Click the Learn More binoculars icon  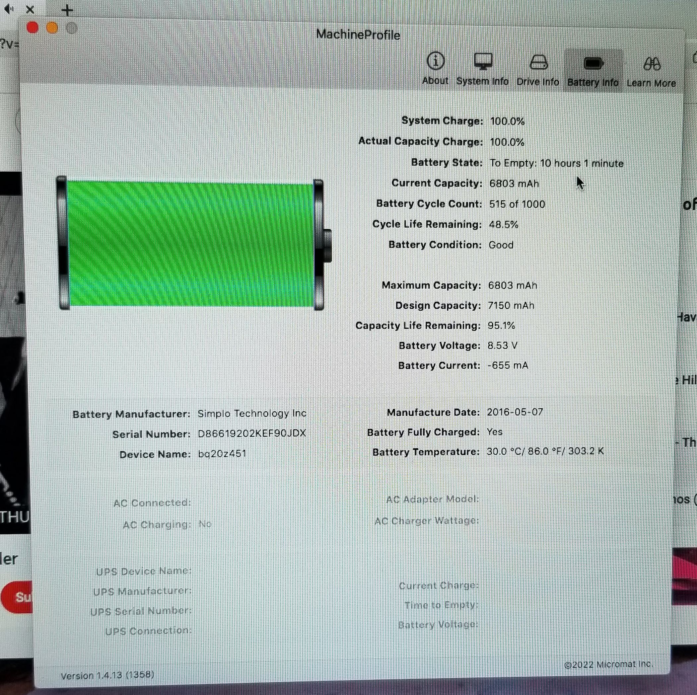click(x=651, y=65)
